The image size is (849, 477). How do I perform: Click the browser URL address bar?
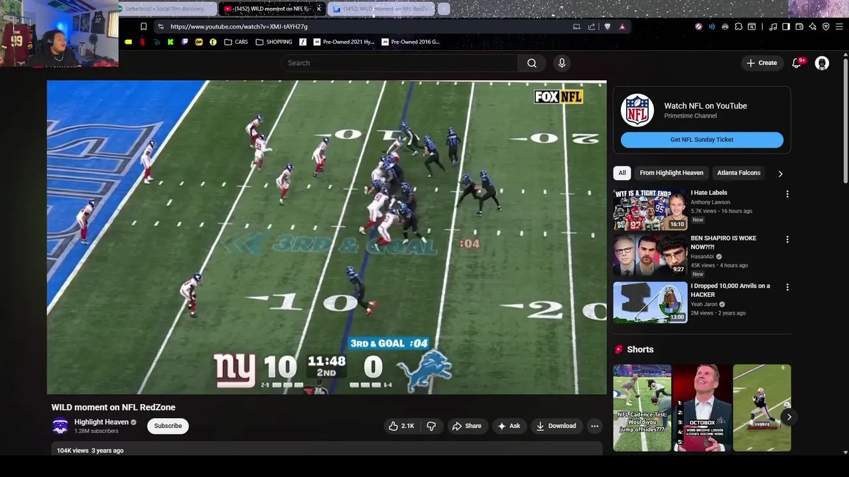[365, 26]
